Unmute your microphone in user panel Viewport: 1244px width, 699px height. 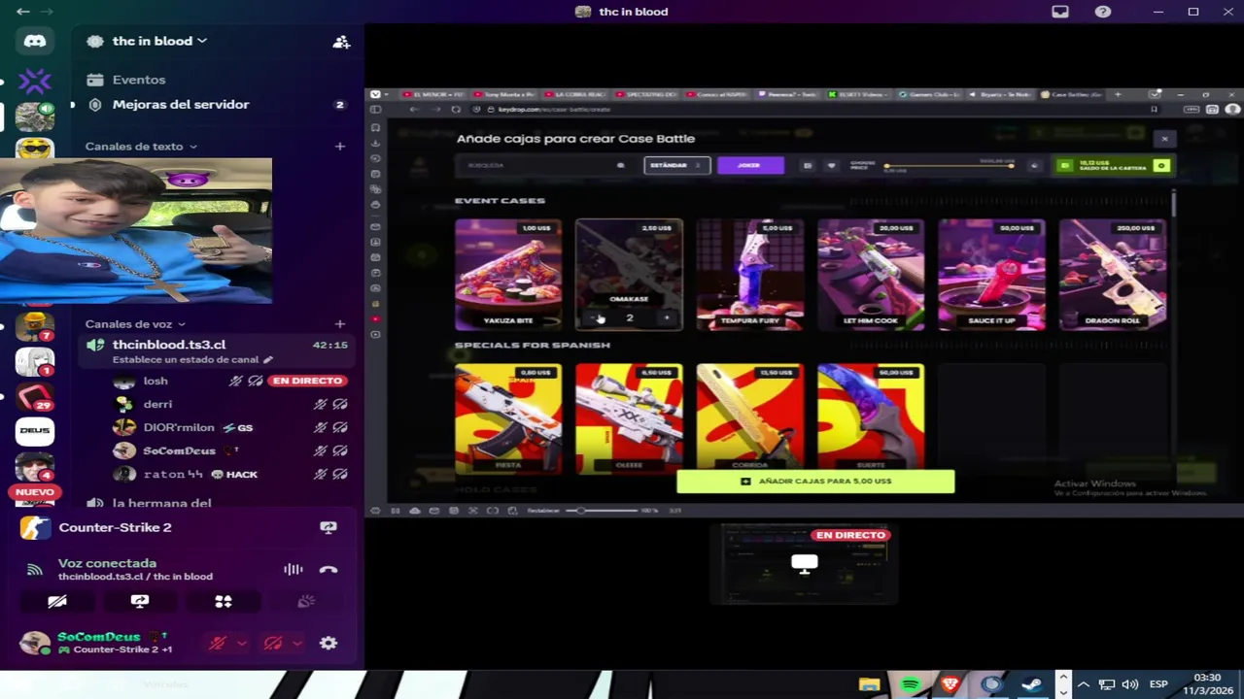(218, 643)
